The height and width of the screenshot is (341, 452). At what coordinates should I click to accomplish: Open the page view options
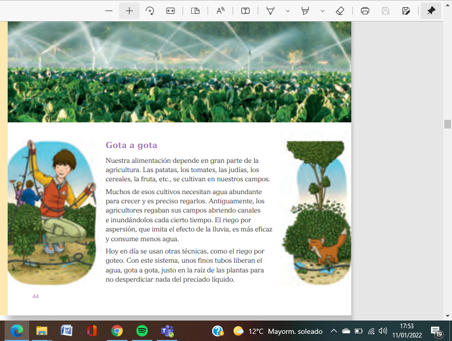[x=195, y=11]
